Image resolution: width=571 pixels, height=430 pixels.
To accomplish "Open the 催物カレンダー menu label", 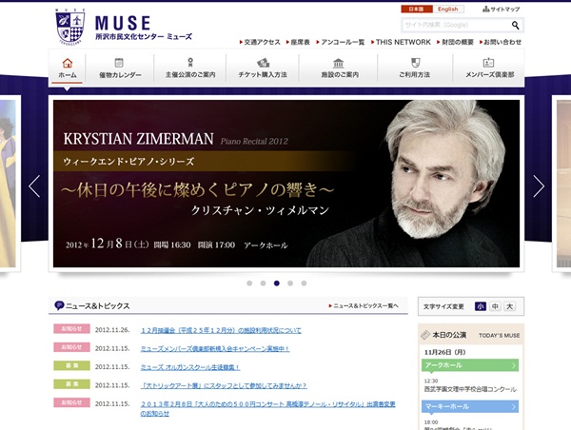I will [120, 75].
